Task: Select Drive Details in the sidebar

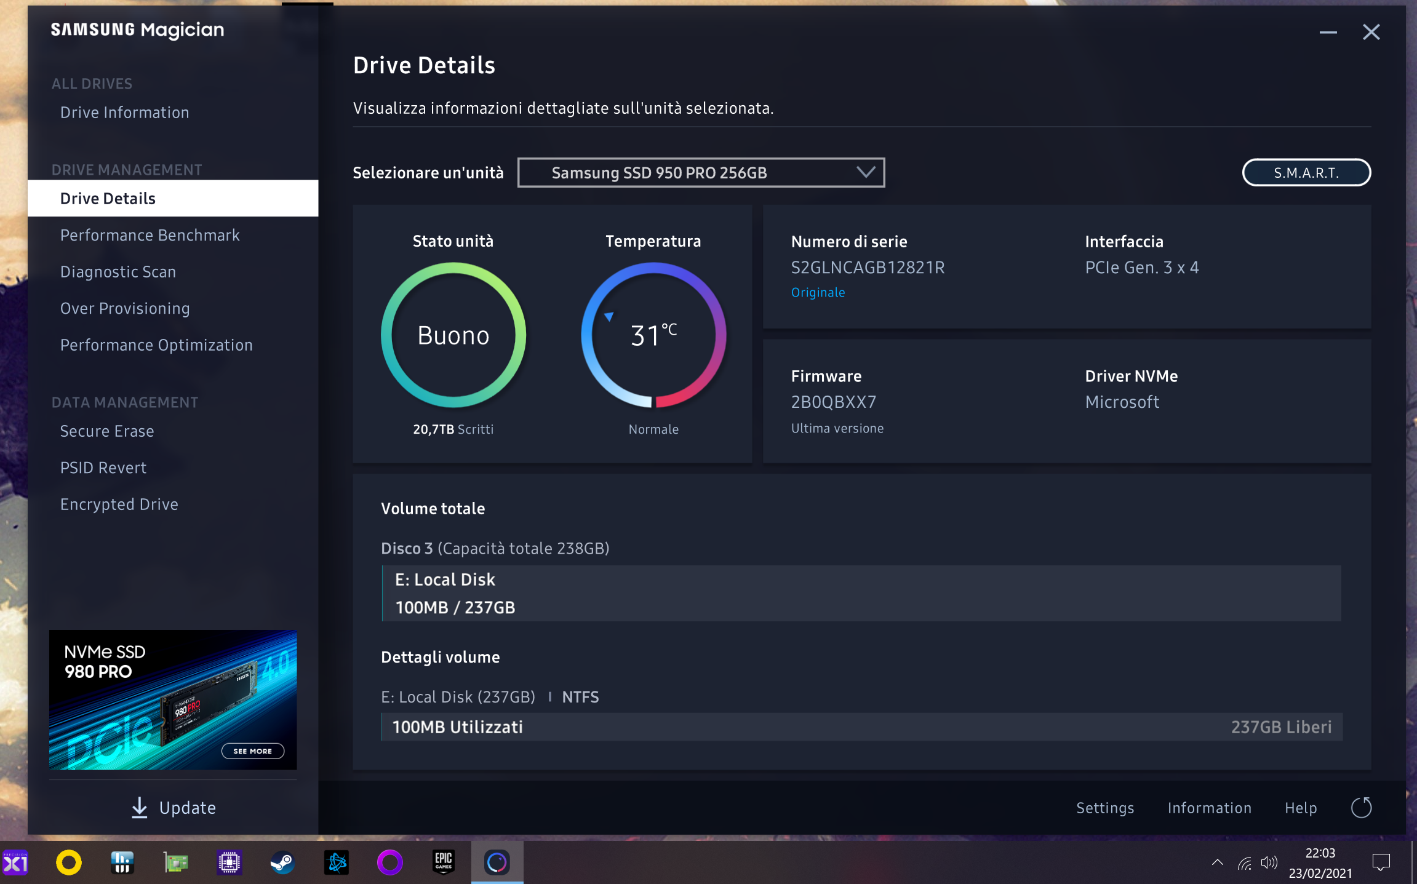Action: tap(173, 198)
